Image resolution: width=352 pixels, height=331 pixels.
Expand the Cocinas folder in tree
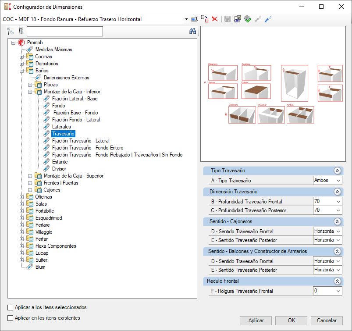pyautogui.click(x=21, y=57)
